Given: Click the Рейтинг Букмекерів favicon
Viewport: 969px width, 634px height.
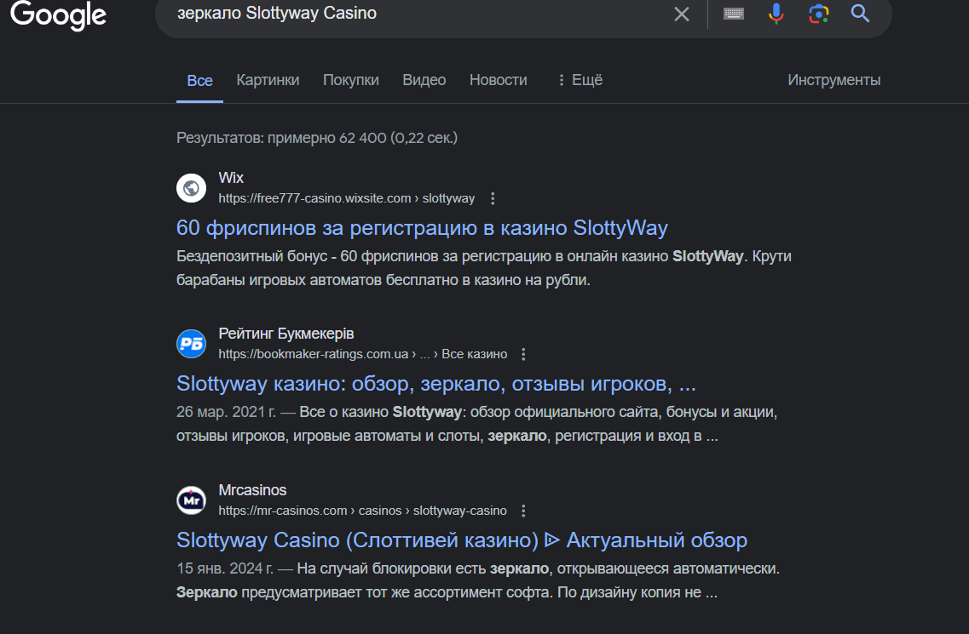Looking at the screenshot, I should [192, 344].
